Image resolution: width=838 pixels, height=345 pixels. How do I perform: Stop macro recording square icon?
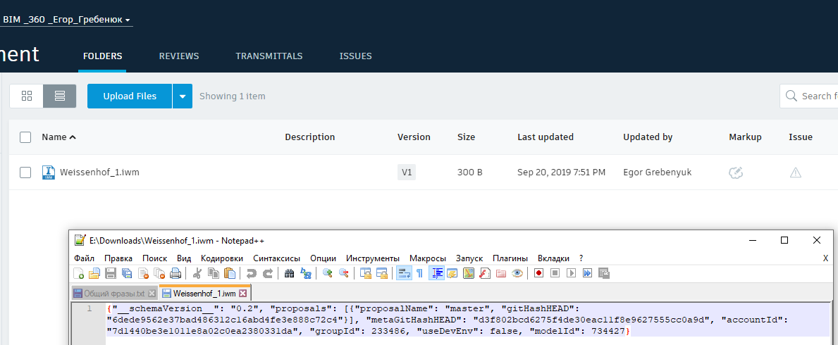coord(555,273)
